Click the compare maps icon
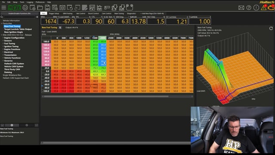The image size is (275, 155). pyautogui.click(x=62, y=8)
